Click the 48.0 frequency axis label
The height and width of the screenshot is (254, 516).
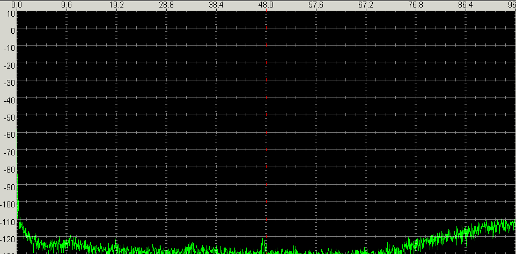(266, 5)
